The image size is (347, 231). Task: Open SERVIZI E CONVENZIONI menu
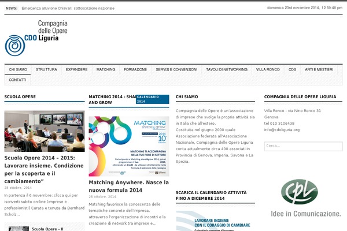(176, 70)
